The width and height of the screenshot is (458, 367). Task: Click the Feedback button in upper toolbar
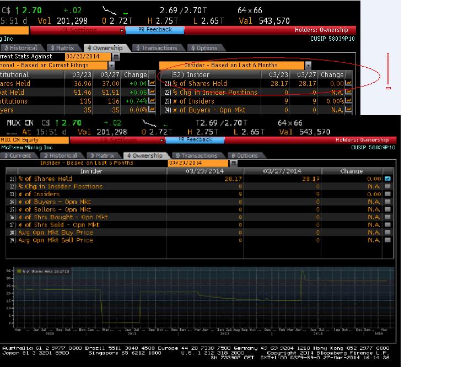(157, 30)
